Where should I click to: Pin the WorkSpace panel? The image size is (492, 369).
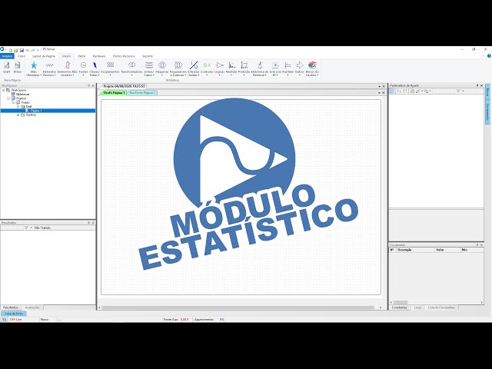click(x=89, y=85)
